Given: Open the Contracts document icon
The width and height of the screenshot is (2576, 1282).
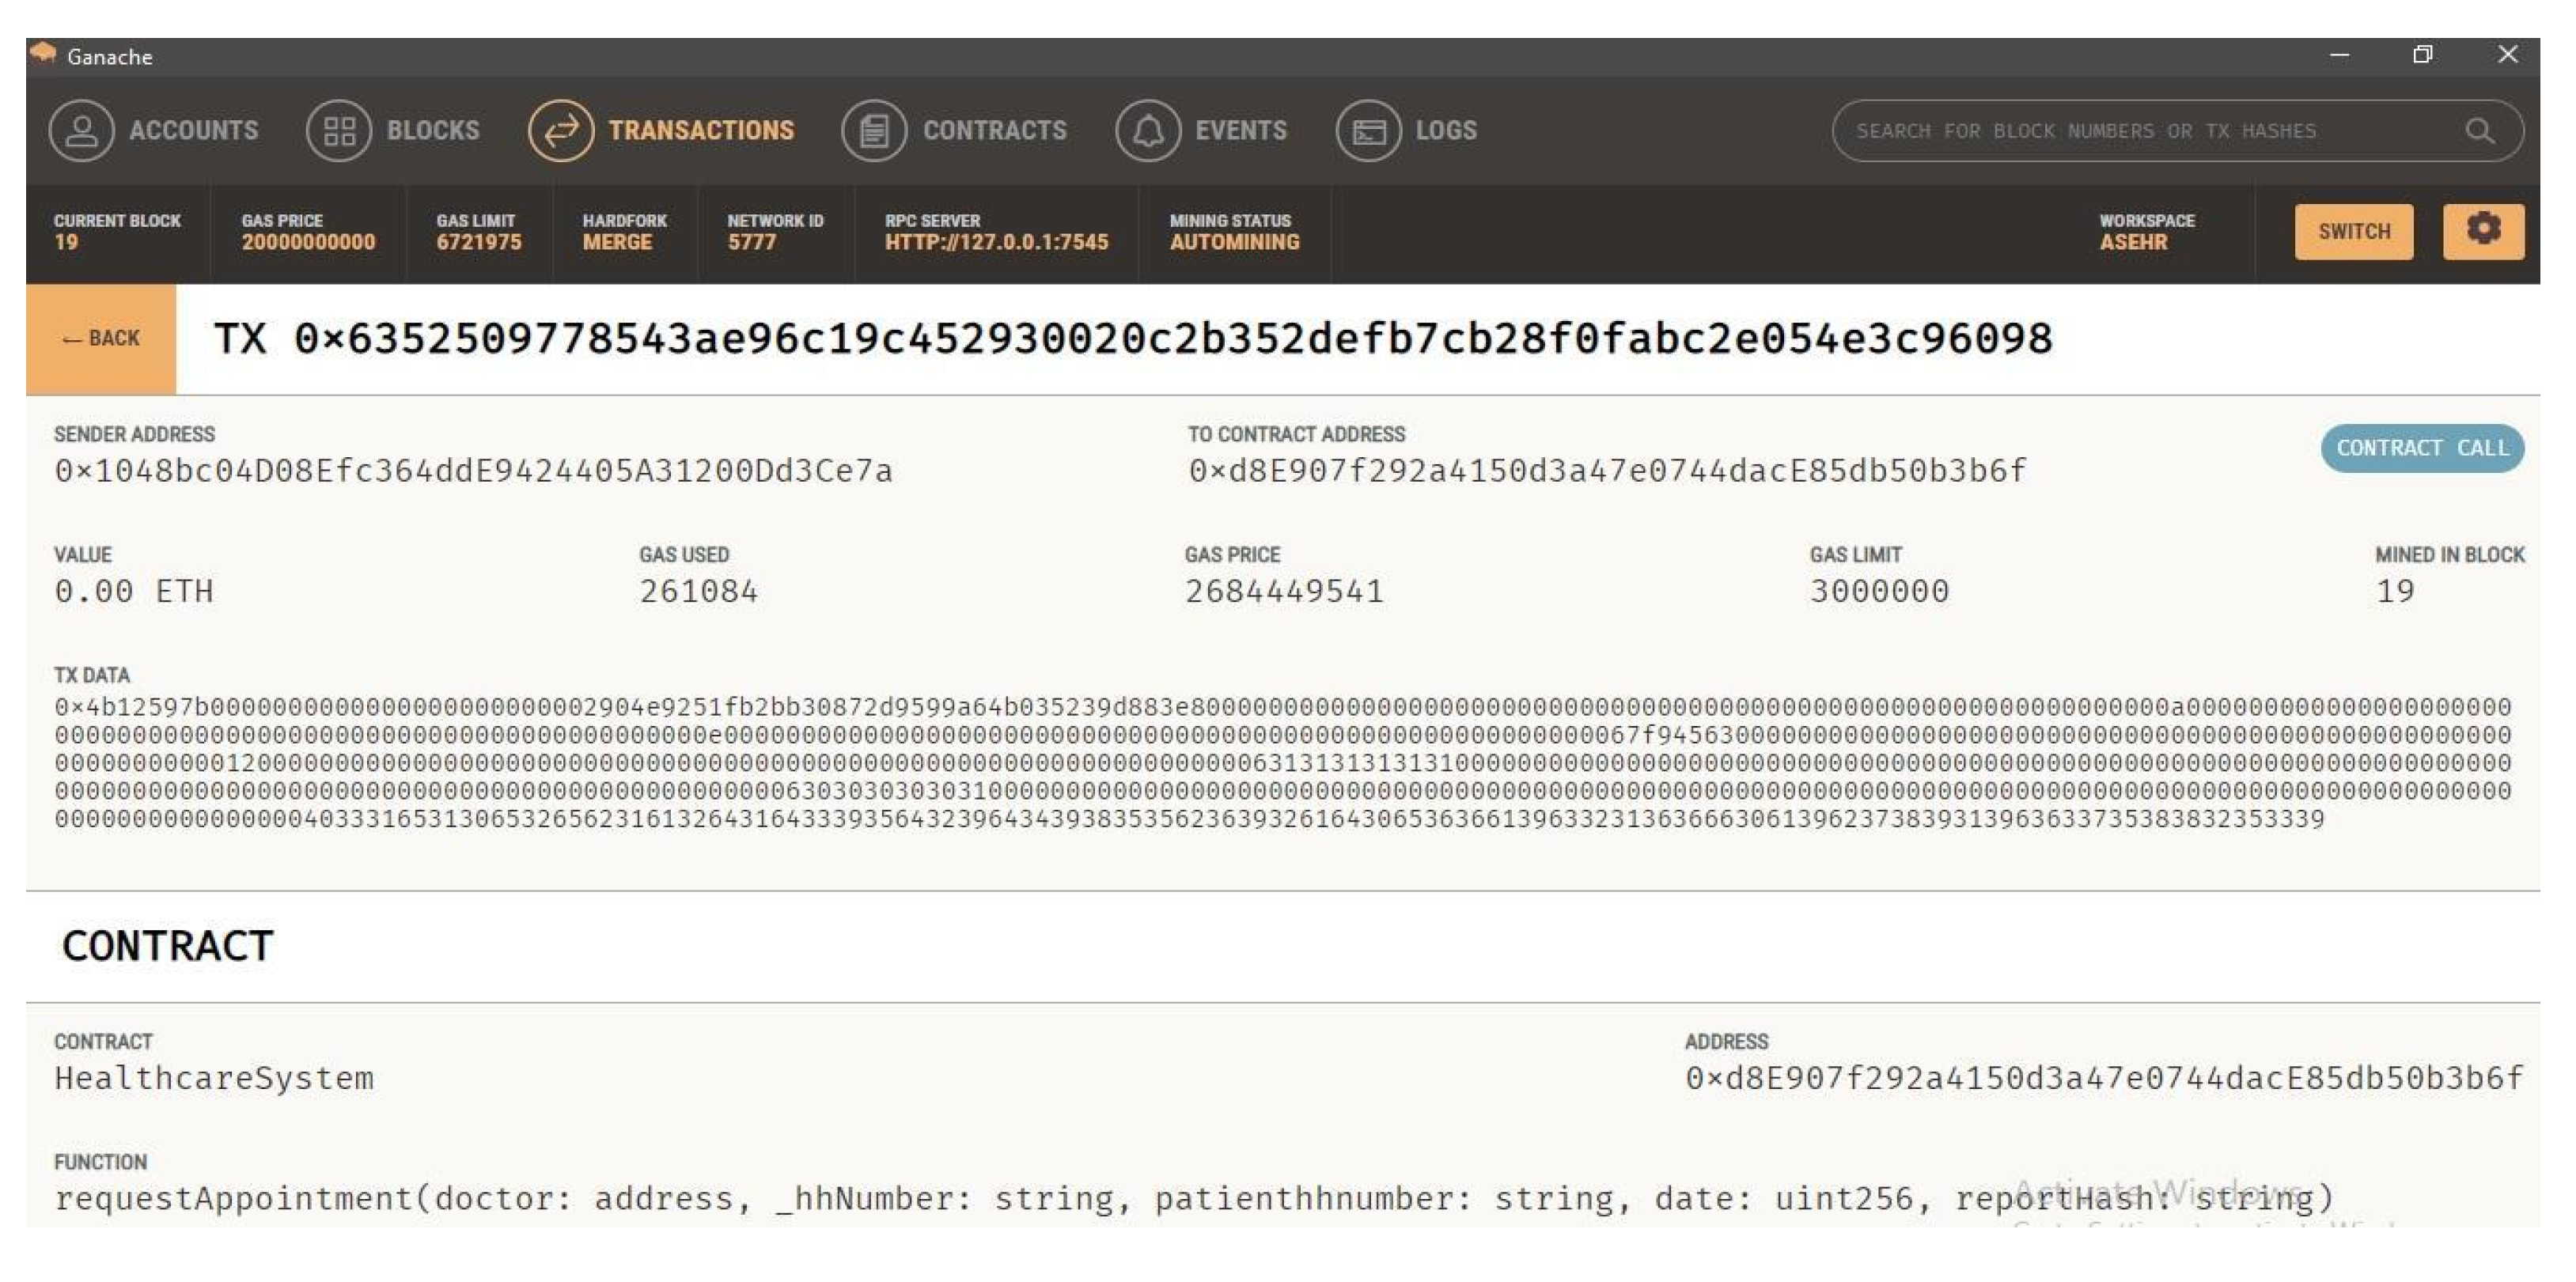Looking at the screenshot, I should [x=874, y=131].
